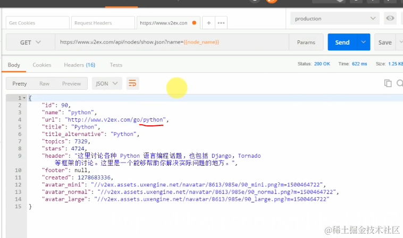The image size is (403, 238).
Task: Click the request URL input field
Action: (172, 42)
